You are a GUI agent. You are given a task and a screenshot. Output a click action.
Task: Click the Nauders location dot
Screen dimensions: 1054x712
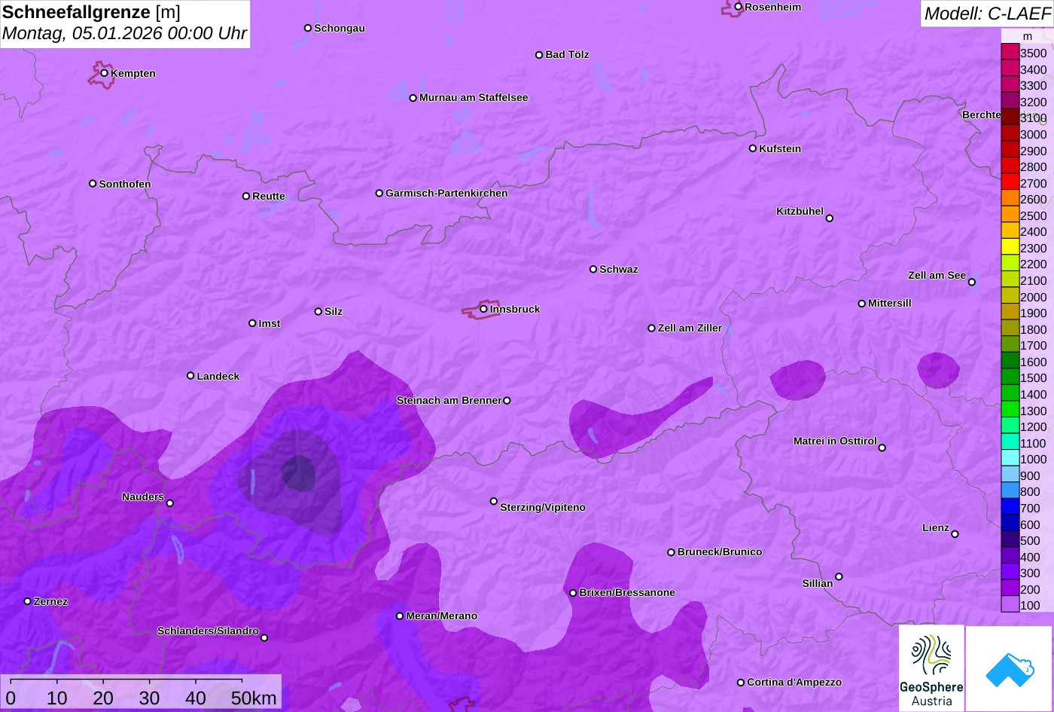tap(170, 503)
